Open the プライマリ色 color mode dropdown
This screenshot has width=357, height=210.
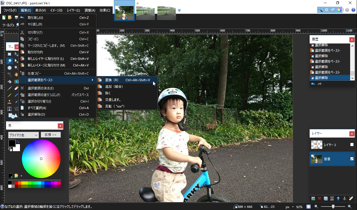(x=23, y=135)
